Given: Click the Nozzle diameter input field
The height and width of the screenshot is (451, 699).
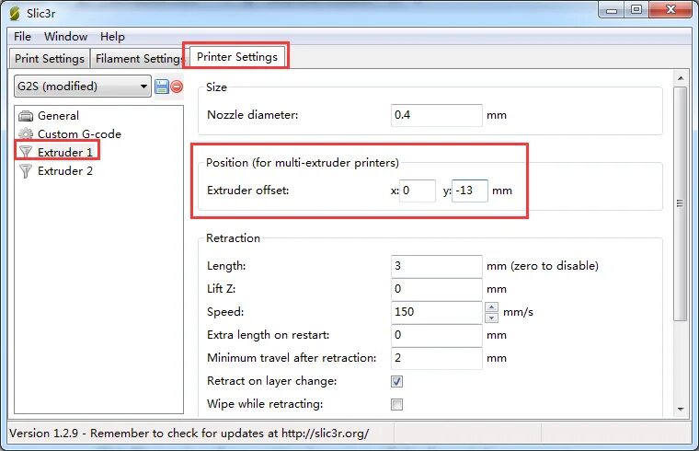Looking at the screenshot, I should pyautogui.click(x=437, y=115).
